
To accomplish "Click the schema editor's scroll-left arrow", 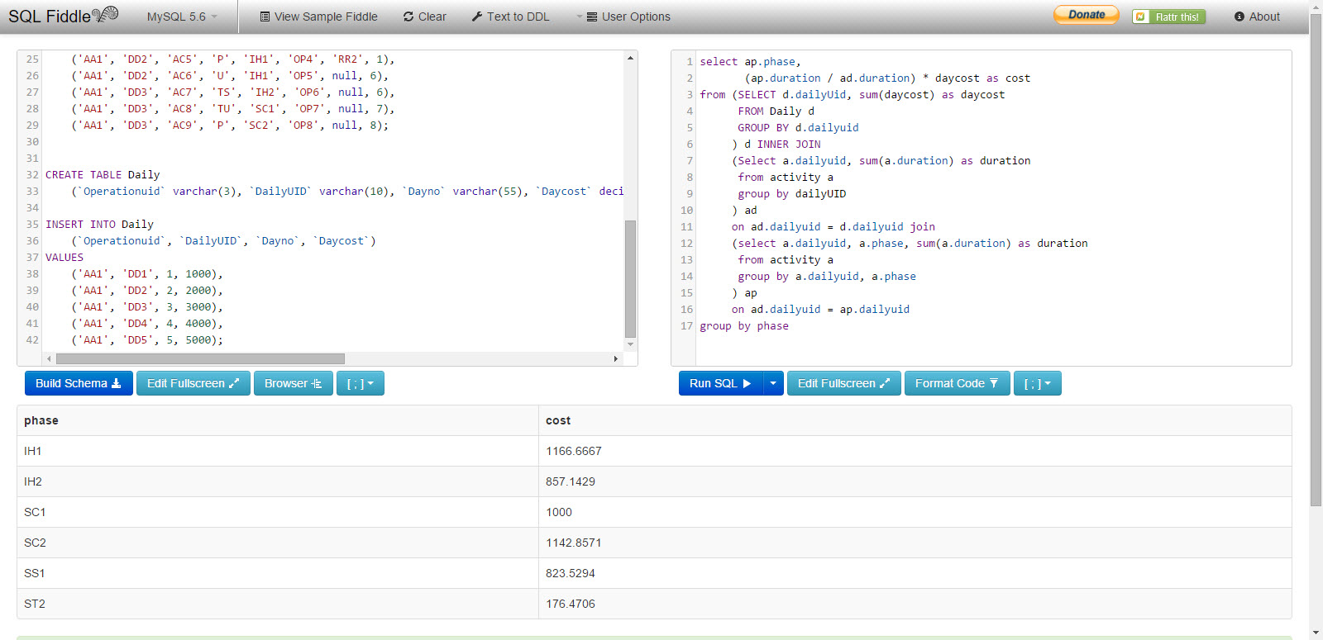I will pyautogui.click(x=50, y=358).
